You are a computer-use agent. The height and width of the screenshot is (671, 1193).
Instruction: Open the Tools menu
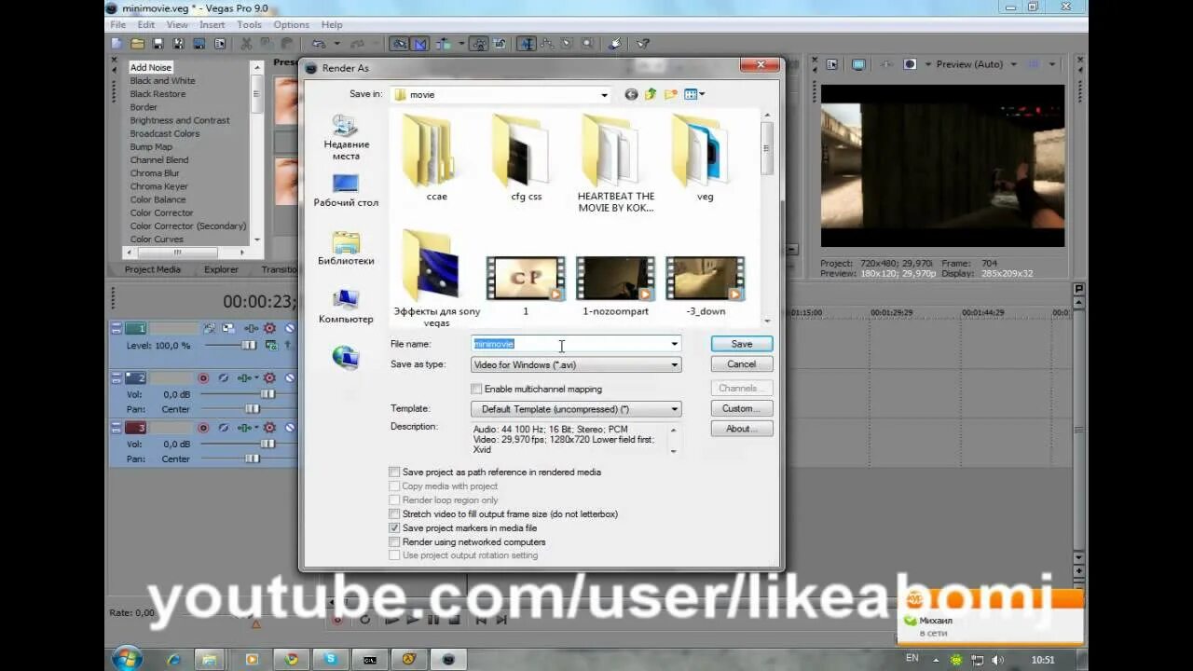click(249, 24)
